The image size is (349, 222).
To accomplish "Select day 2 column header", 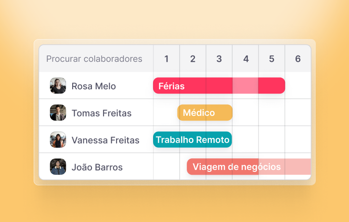I will [193, 59].
